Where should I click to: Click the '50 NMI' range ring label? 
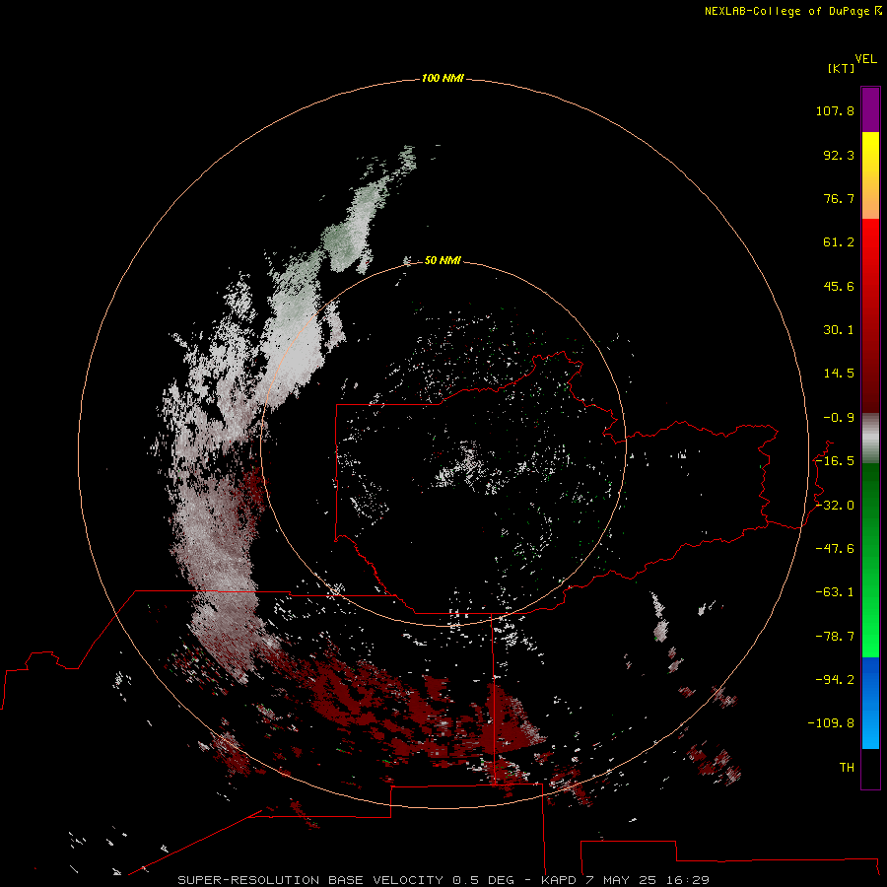[443, 260]
